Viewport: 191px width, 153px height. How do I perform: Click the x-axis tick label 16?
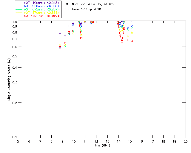point(141,141)
